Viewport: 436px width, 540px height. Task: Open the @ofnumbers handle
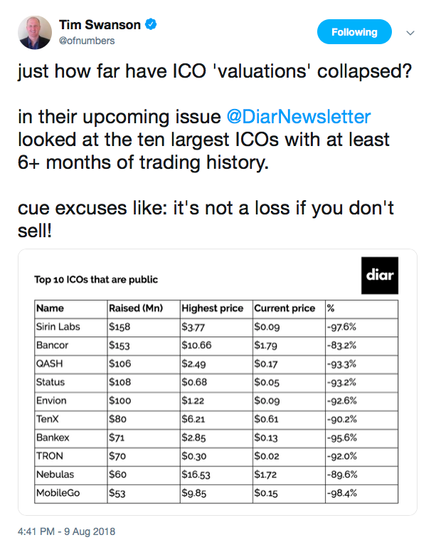click(x=87, y=41)
